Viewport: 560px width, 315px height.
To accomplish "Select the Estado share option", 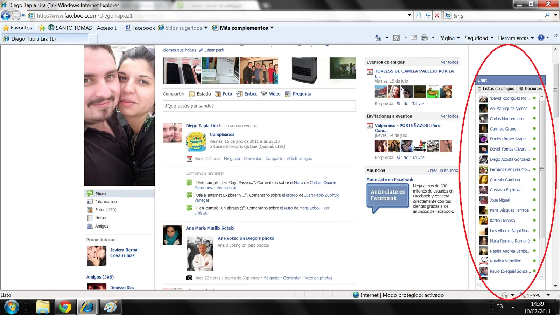I will [x=200, y=94].
